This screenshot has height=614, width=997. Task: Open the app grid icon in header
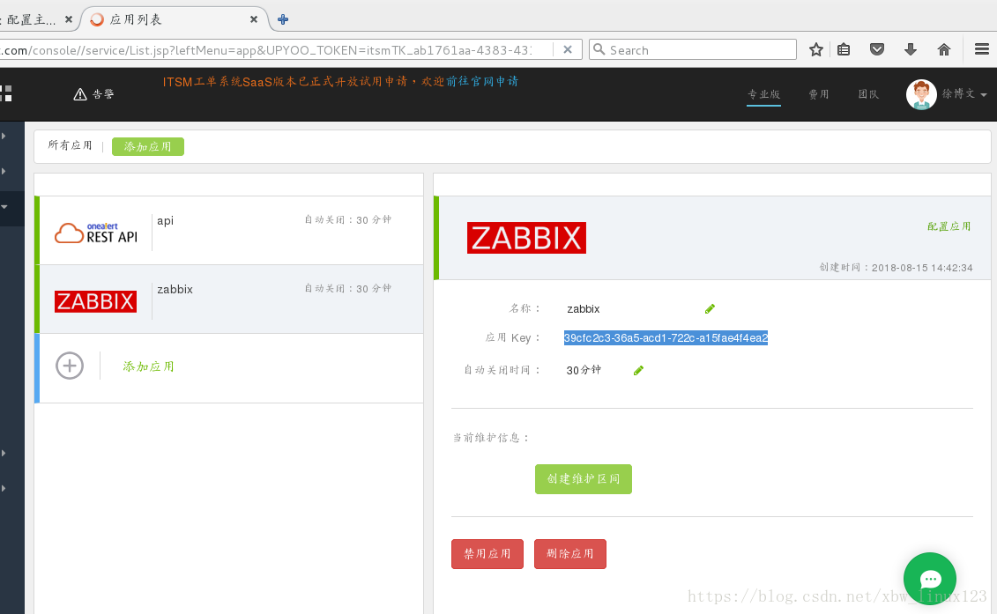pos(5,93)
